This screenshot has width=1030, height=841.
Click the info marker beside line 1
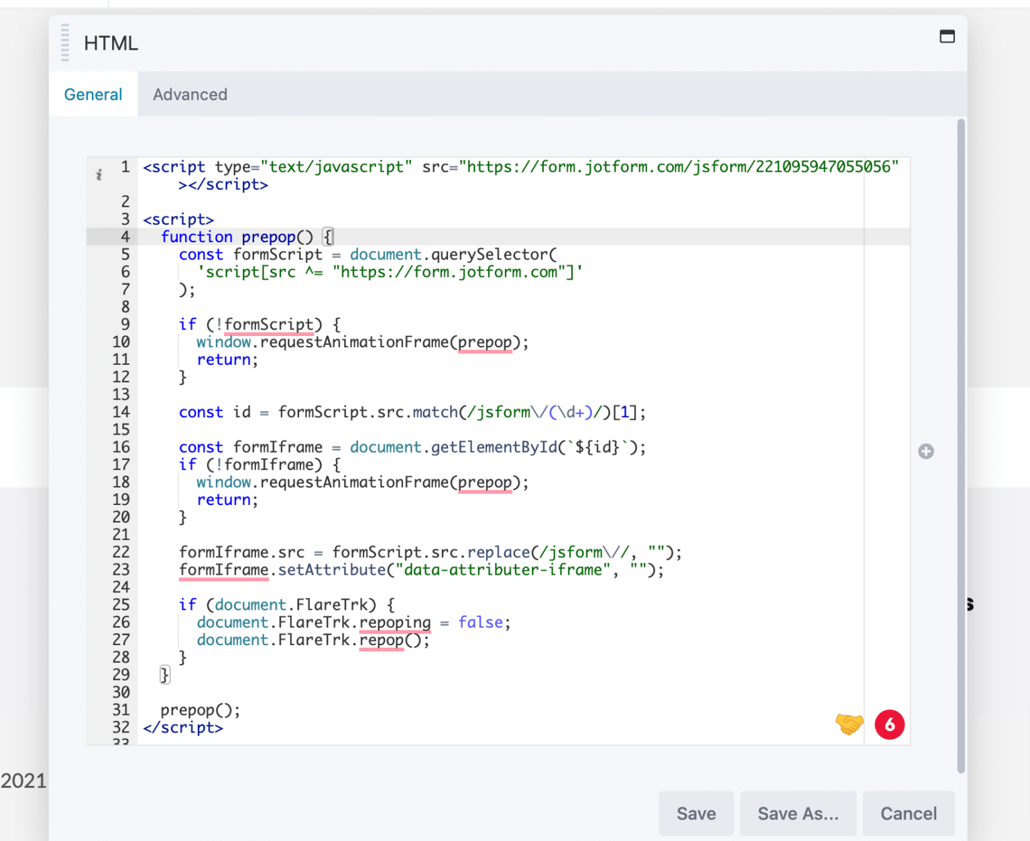tap(99, 175)
